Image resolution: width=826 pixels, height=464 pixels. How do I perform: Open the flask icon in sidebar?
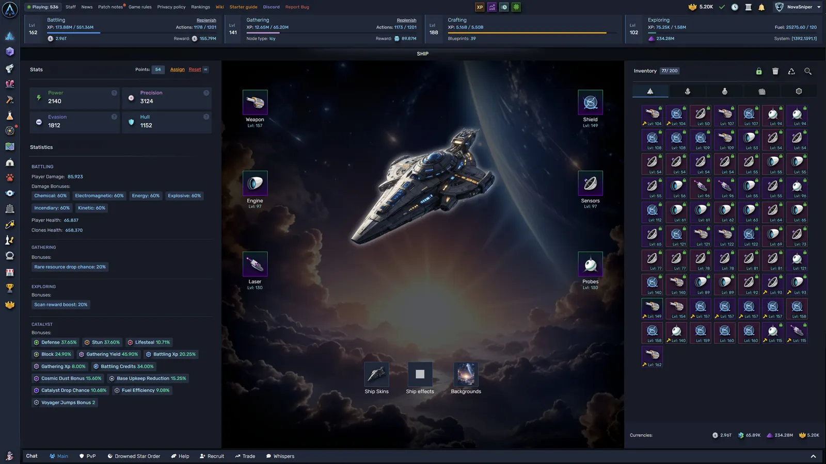10,115
